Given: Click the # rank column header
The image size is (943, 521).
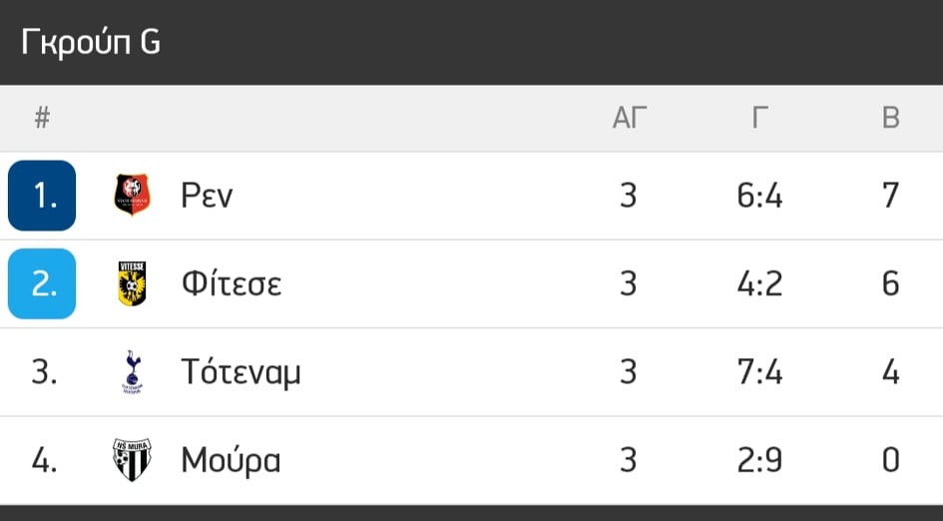Looking at the screenshot, I should (x=42, y=118).
